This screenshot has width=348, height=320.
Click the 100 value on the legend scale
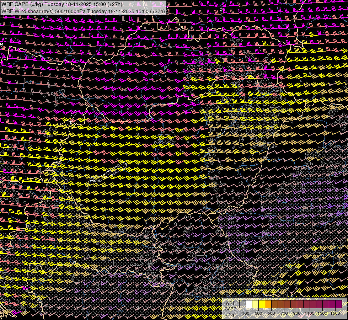tap(246, 313)
